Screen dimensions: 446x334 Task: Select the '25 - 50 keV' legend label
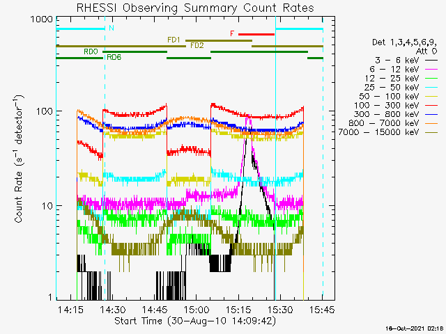point(392,87)
